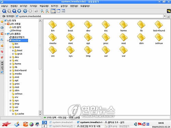The width and height of the screenshot is (171, 128).
Task: Collapse the var tree node
Action: [10, 111]
